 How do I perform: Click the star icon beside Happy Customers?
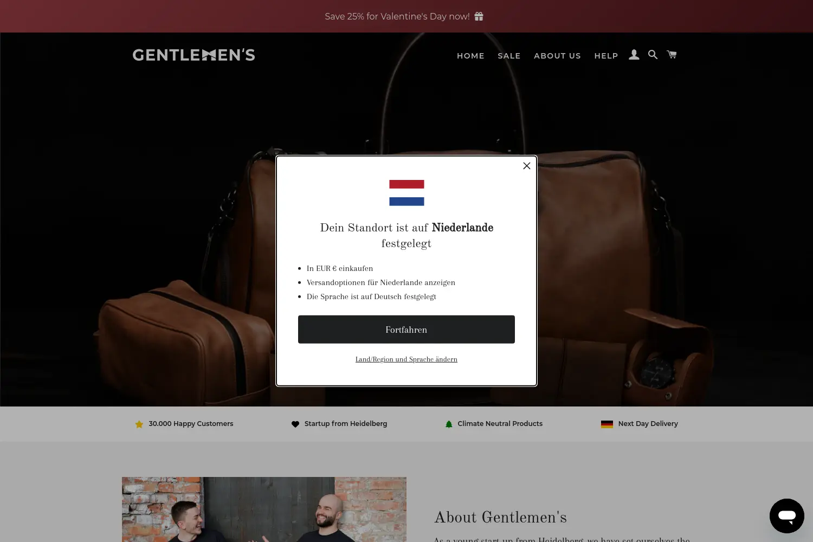139,424
